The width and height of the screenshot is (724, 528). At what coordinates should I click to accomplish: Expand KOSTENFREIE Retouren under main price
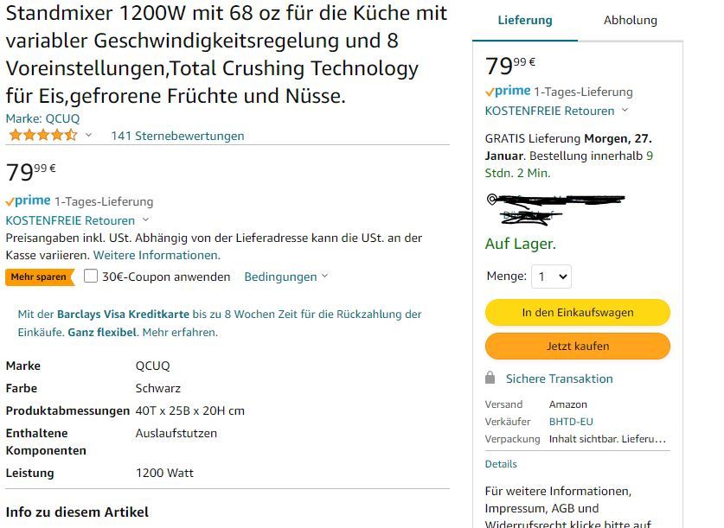coord(77,220)
